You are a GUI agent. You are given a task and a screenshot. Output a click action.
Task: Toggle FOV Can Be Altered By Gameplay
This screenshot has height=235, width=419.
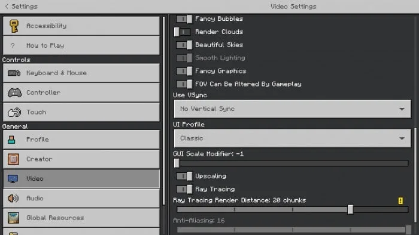pyautogui.click(x=184, y=84)
